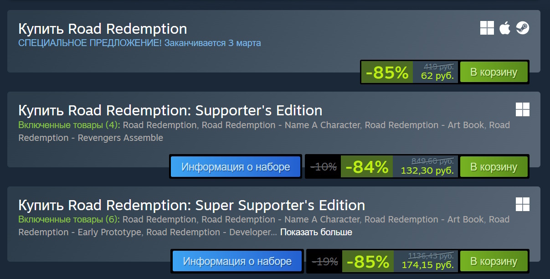
Task: Click Windows icon on Supporter's Edition
Action: click(522, 109)
